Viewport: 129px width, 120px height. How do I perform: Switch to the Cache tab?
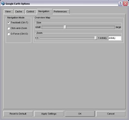(x=19, y=12)
